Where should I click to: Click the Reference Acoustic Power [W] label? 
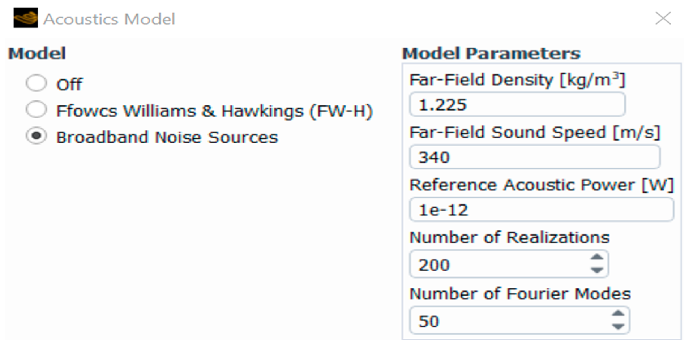[x=541, y=186]
